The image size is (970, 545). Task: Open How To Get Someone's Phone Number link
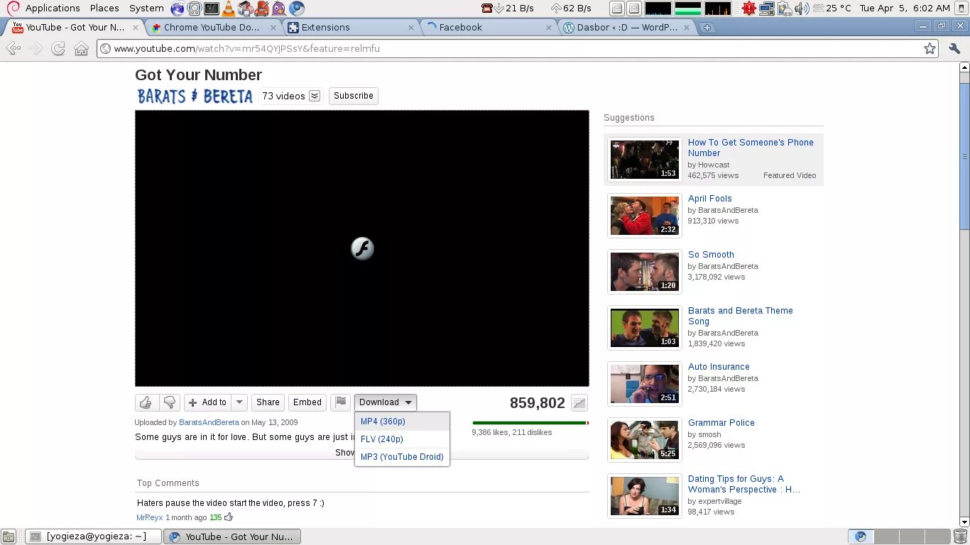(751, 148)
